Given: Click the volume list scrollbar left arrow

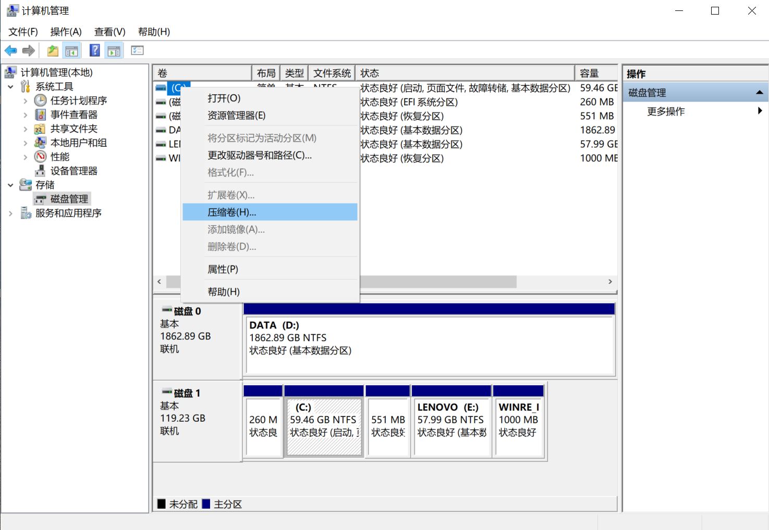Looking at the screenshot, I should [160, 282].
